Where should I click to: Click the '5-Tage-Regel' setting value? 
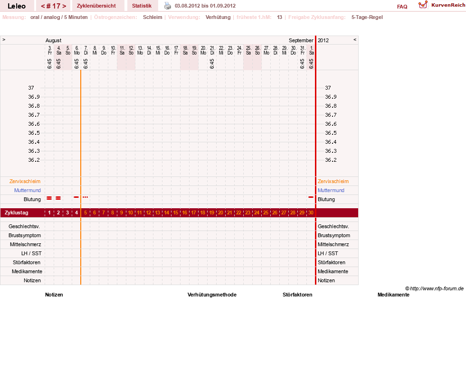367,17
